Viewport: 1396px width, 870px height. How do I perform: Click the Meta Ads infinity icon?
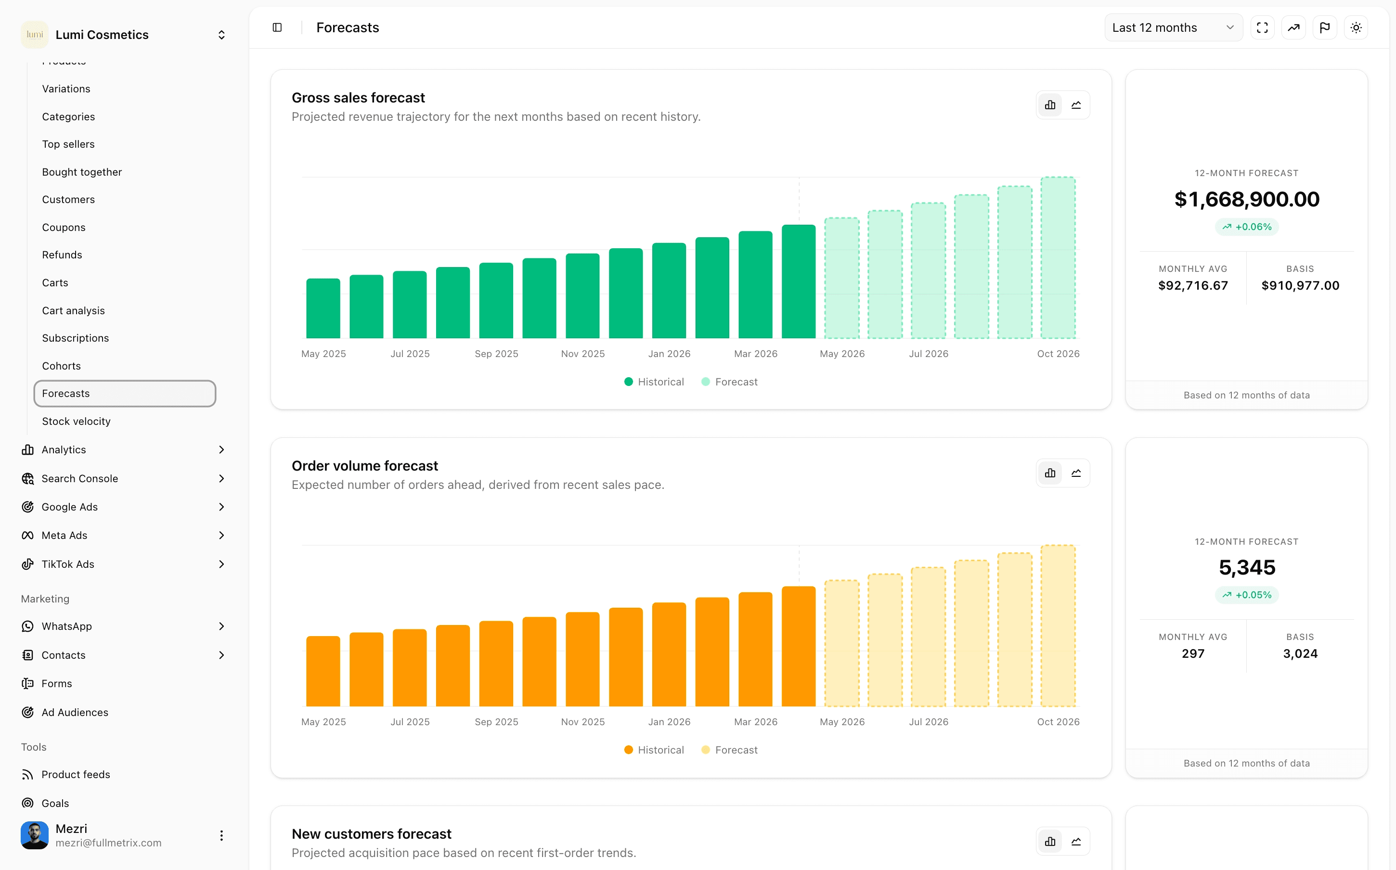[x=27, y=535]
